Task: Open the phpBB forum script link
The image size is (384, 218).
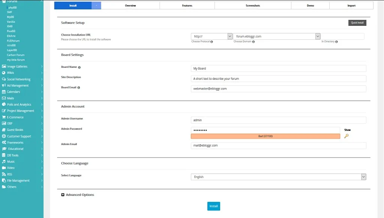Action: 12,7
